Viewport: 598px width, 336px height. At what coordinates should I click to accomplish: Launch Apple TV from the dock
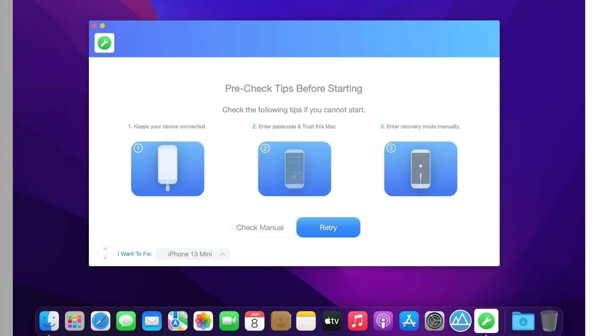332,321
